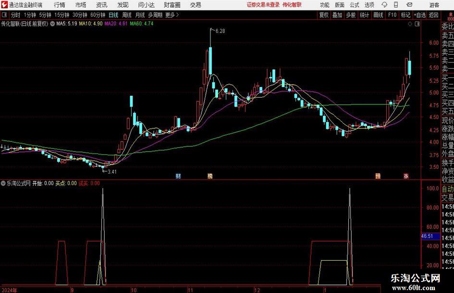Click the 预 marker icon below the chart
The height and width of the screenshot is (293, 454).
[x=378, y=176]
